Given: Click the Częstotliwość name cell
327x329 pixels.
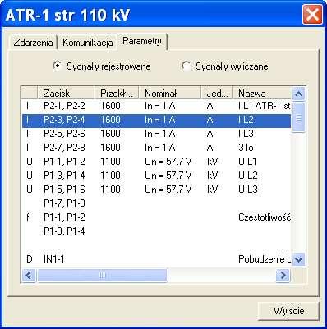Looking at the screenshot, I should (x=265, y=217).
